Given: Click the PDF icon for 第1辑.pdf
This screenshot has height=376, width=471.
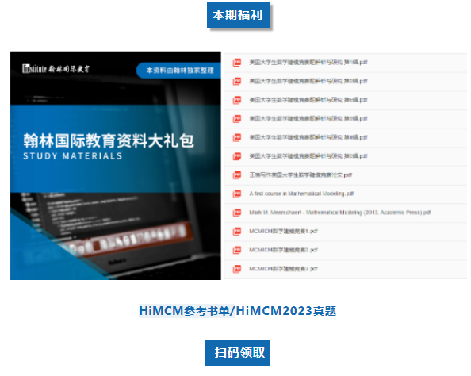Looking at the screenshot, I should tap(237, 63).
